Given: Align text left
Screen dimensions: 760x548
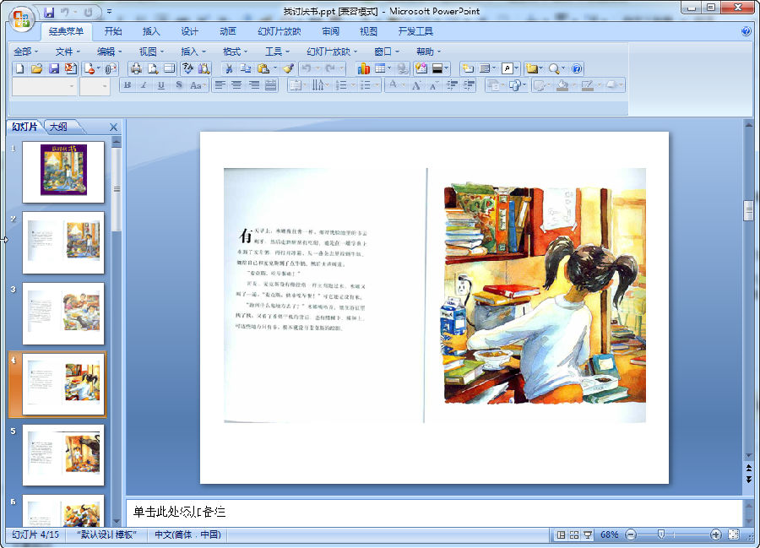Looking at the screenshot, I should coord(220,86).
